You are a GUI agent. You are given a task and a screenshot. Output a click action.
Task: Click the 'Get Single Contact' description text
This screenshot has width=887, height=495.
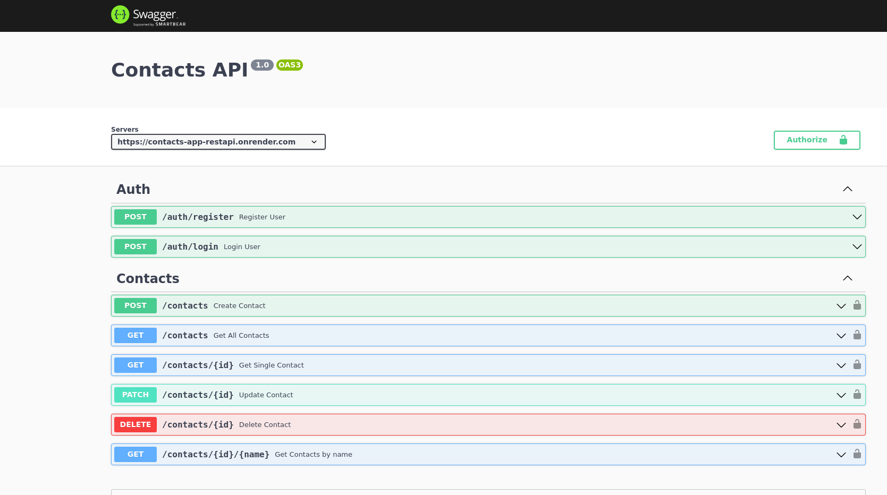click(x=272, y=365)
